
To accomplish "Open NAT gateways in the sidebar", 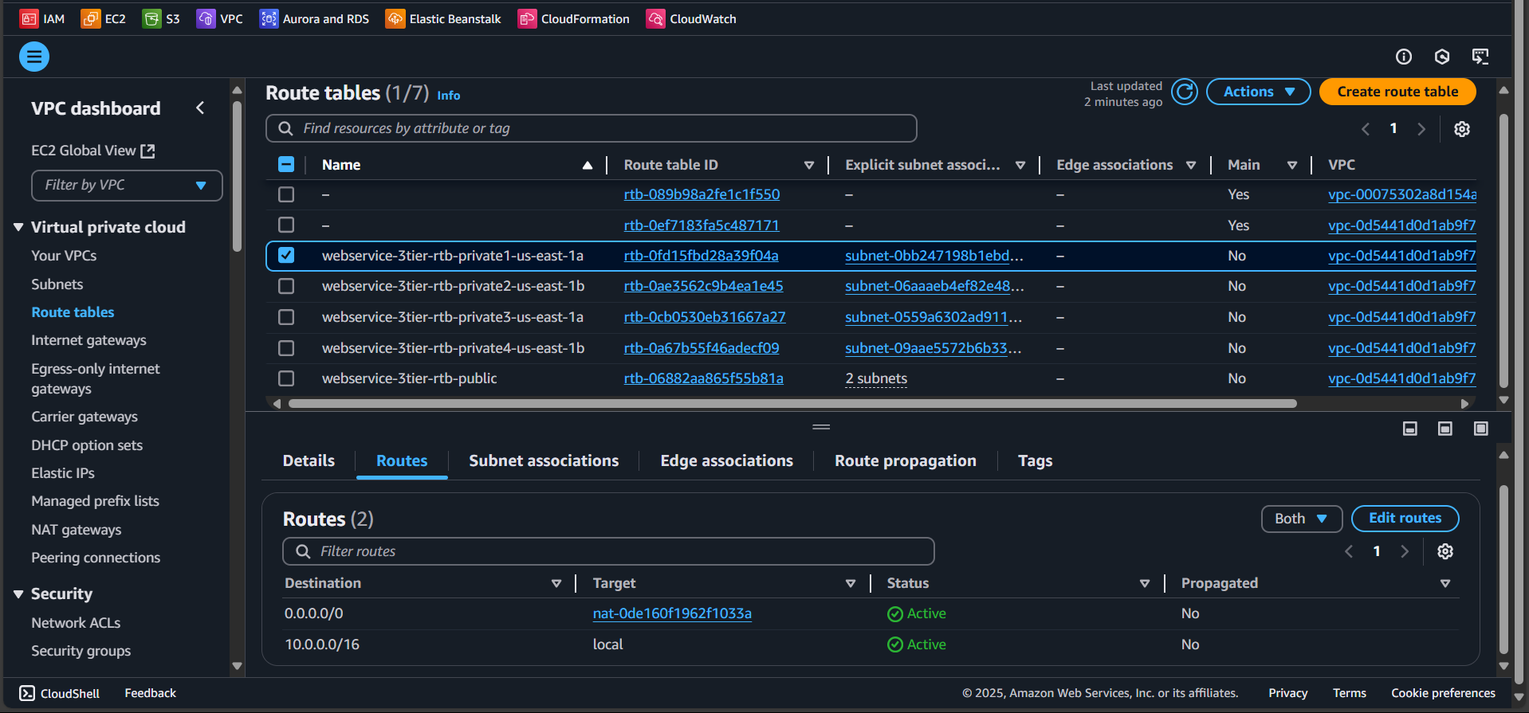I will [76, 530].
